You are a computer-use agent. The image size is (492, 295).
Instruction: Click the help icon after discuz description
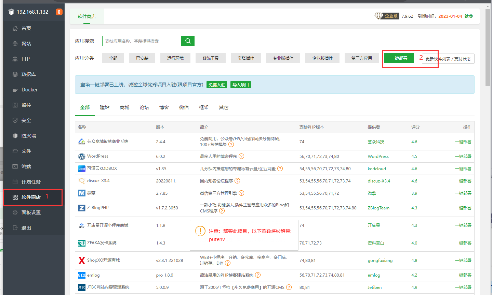coord(237,181)
